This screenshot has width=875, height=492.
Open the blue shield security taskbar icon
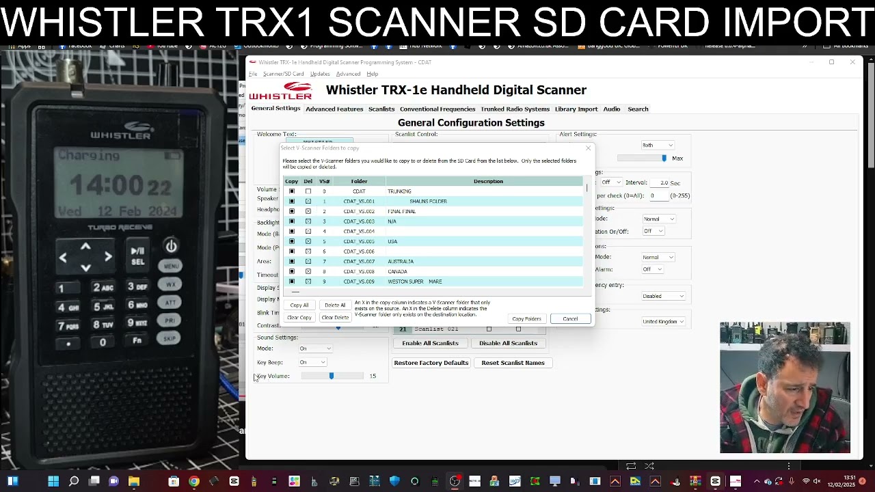394,481
